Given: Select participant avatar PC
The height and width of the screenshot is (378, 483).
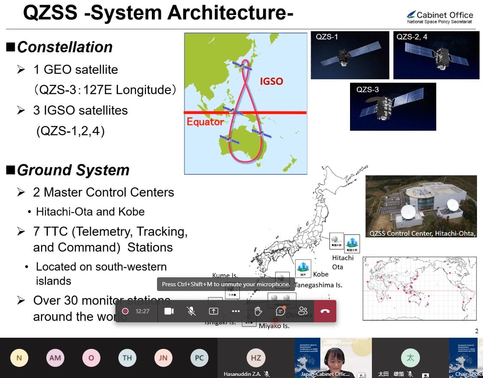Looking at the screenshot, I should click(199, 358).
